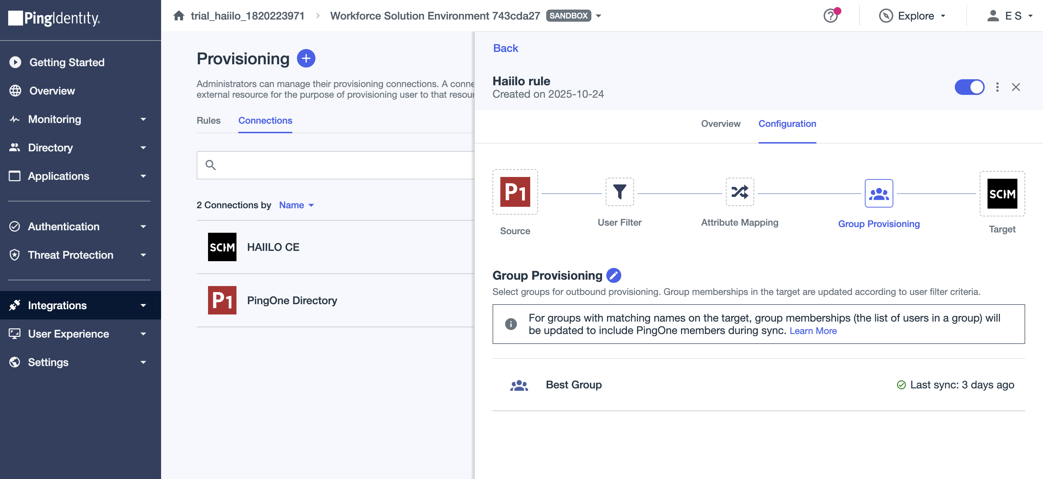Expand the User Experience menu
Image resolution: width=1043 pixels, height=479 pixels.
(143, 334)
